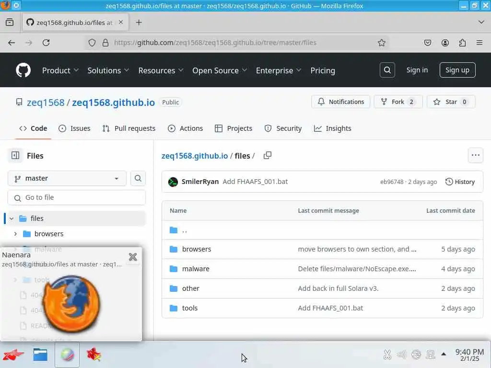Open the other folder in file list

(191, 288)
